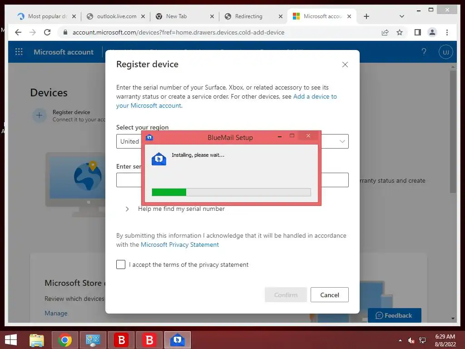
Task: Click Manage link under Microsoft Store
Action: (56, 313)
